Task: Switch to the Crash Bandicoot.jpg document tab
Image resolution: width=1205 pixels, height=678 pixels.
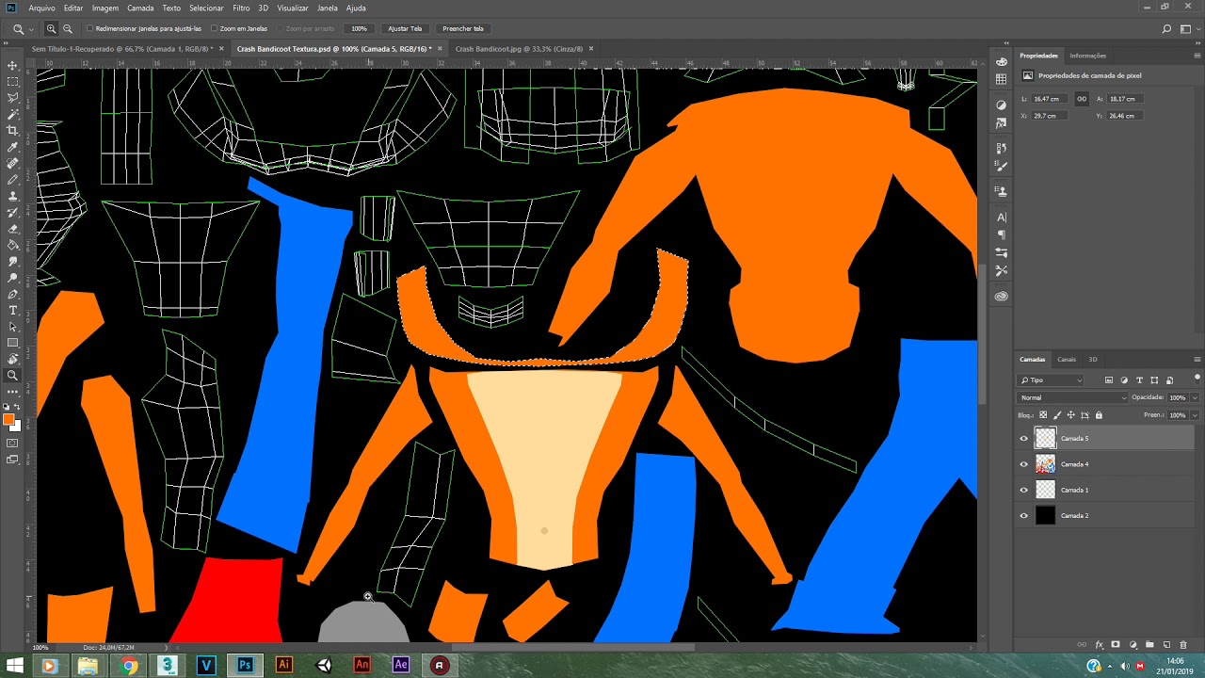Action: pos(519,49)
